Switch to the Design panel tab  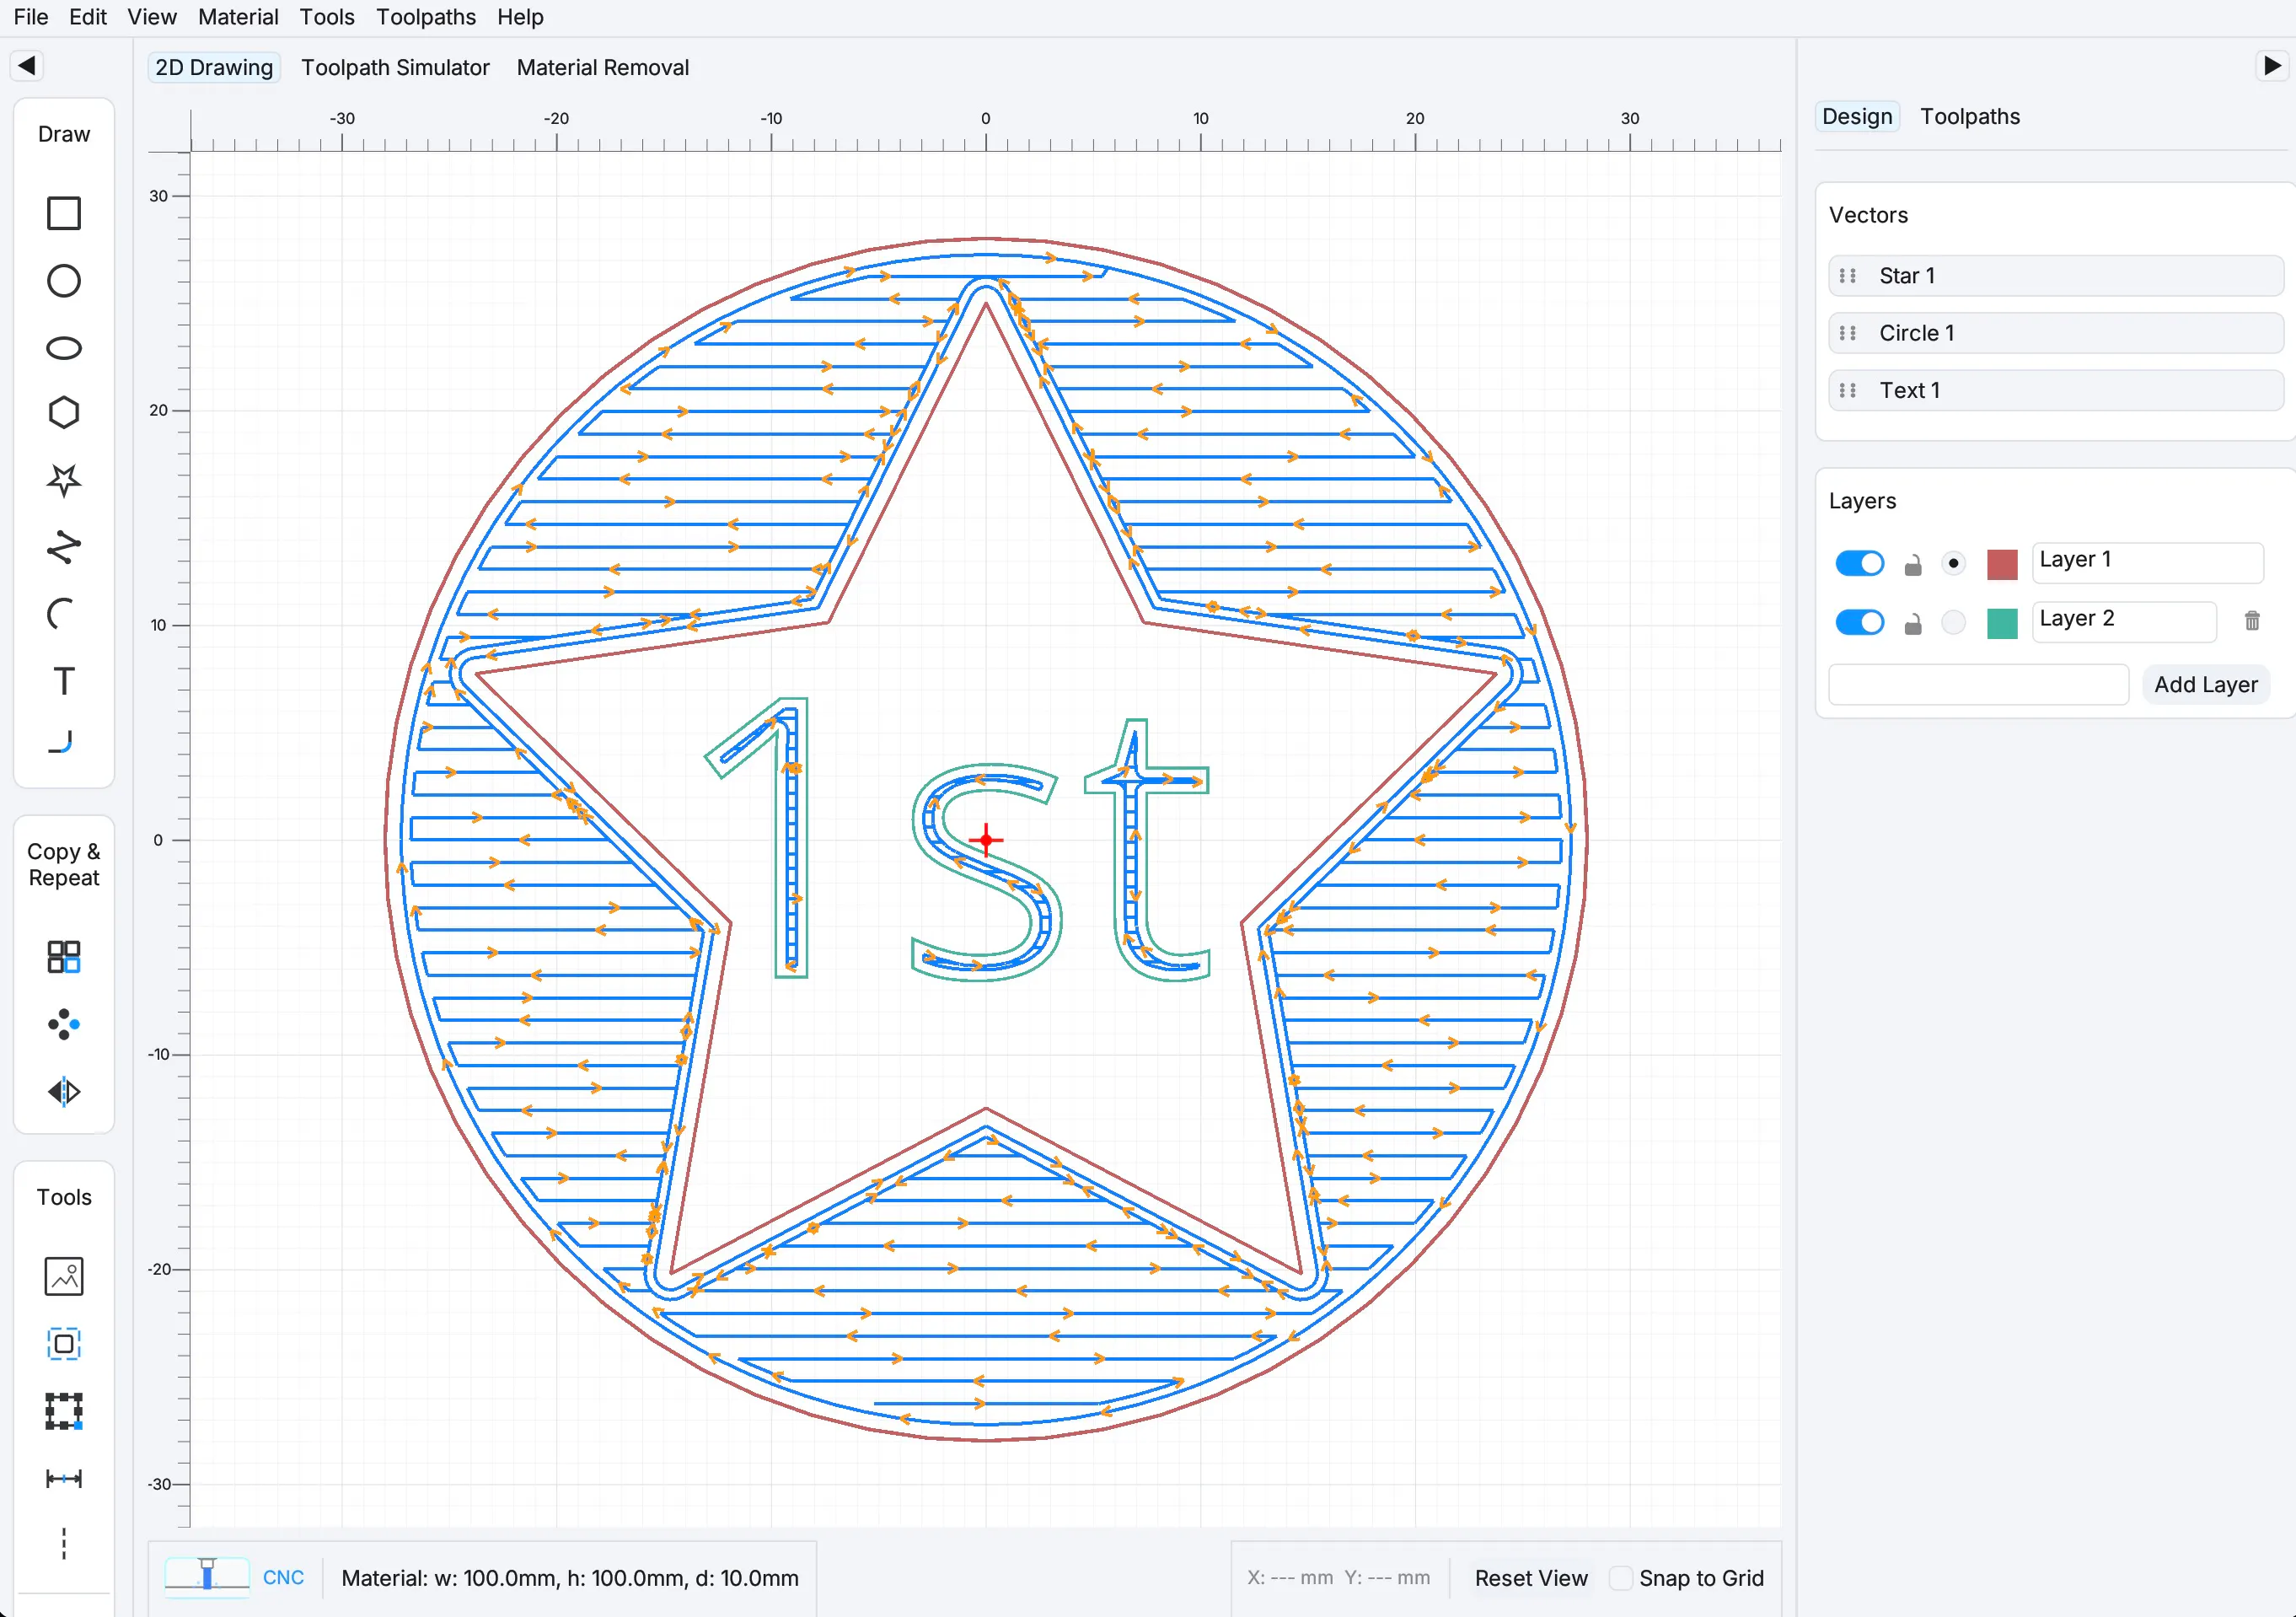pyautogui.click(x=1857, y=116)
